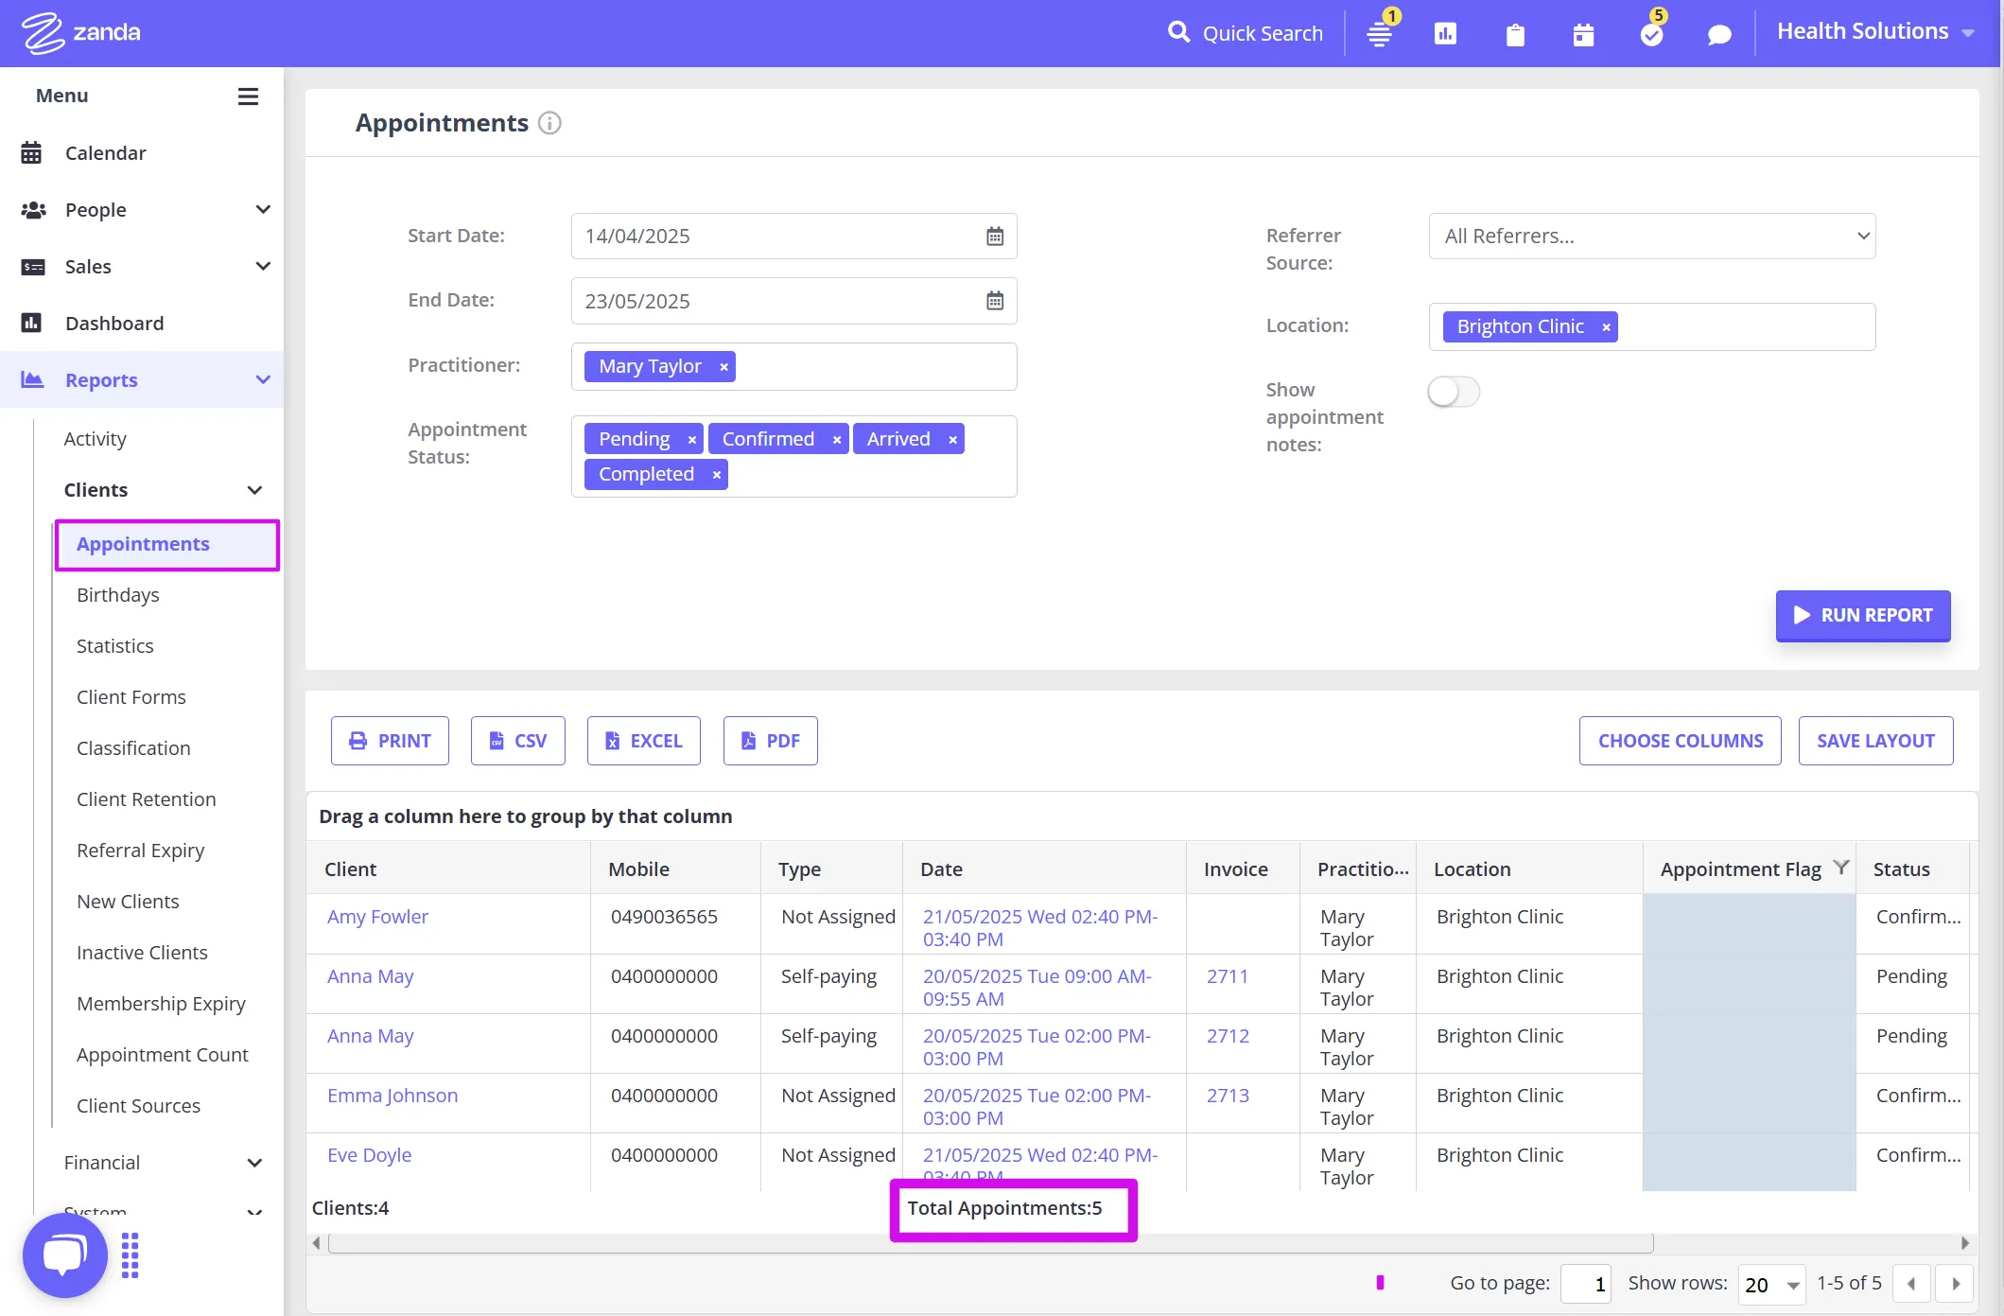Open the notifications funnel icon with badge 1
Viewport: 2004px width, 1316px height.
1379,33
